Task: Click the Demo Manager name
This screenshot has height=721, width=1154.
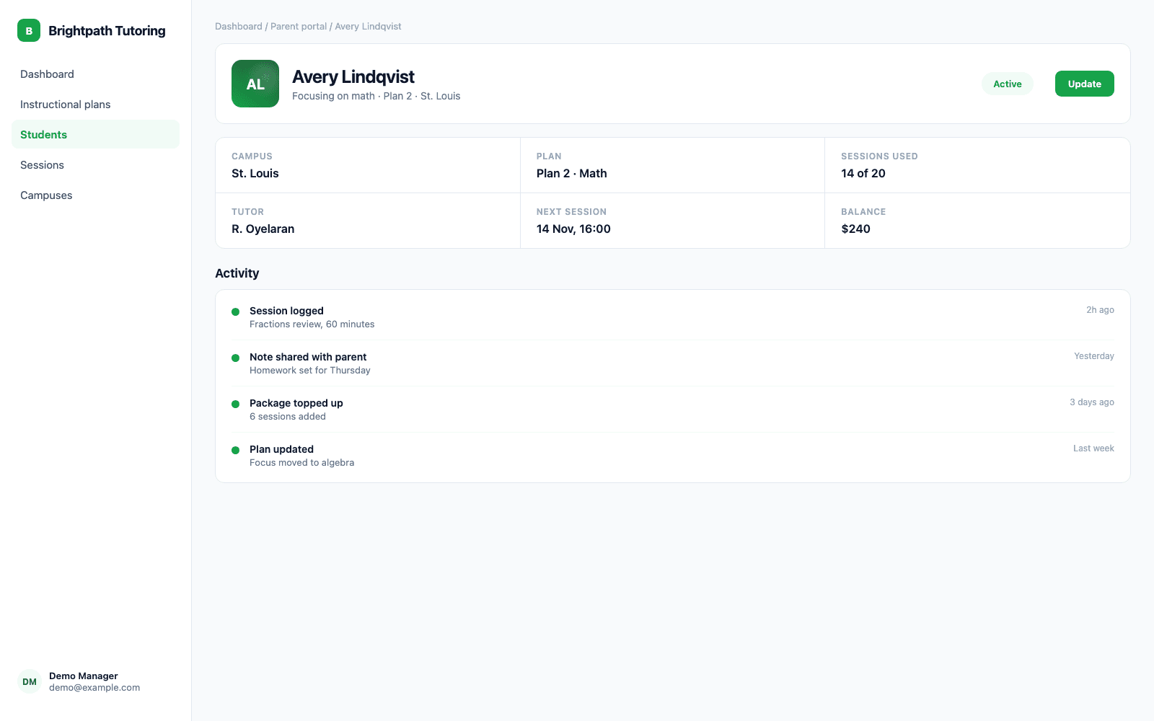Action: tap(84, 676)
